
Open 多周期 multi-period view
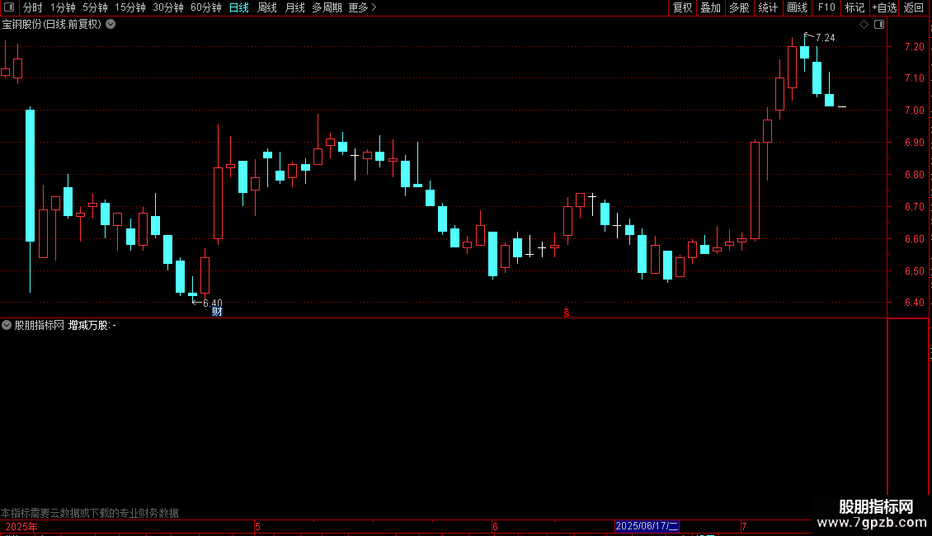(327, 7)
